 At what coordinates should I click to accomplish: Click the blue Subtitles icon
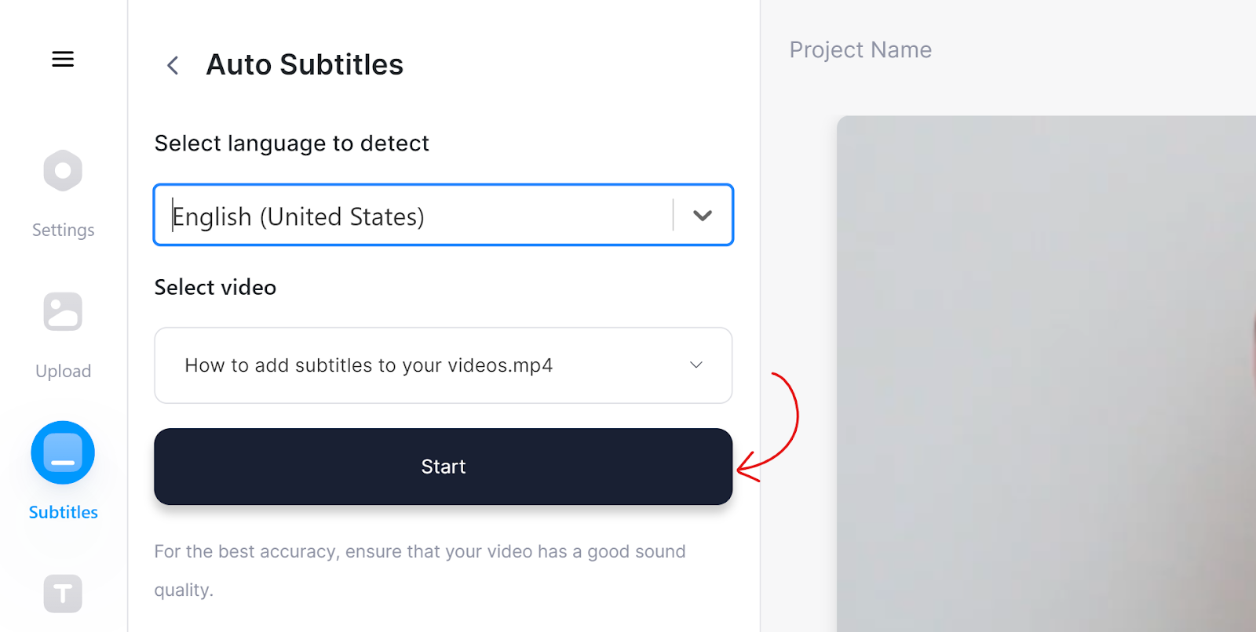point(63,452)
